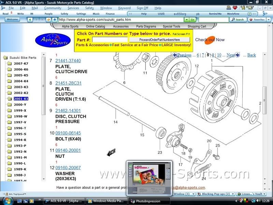Click part number 21441-37440 link
273x205 pixels.
coord(68,61)
